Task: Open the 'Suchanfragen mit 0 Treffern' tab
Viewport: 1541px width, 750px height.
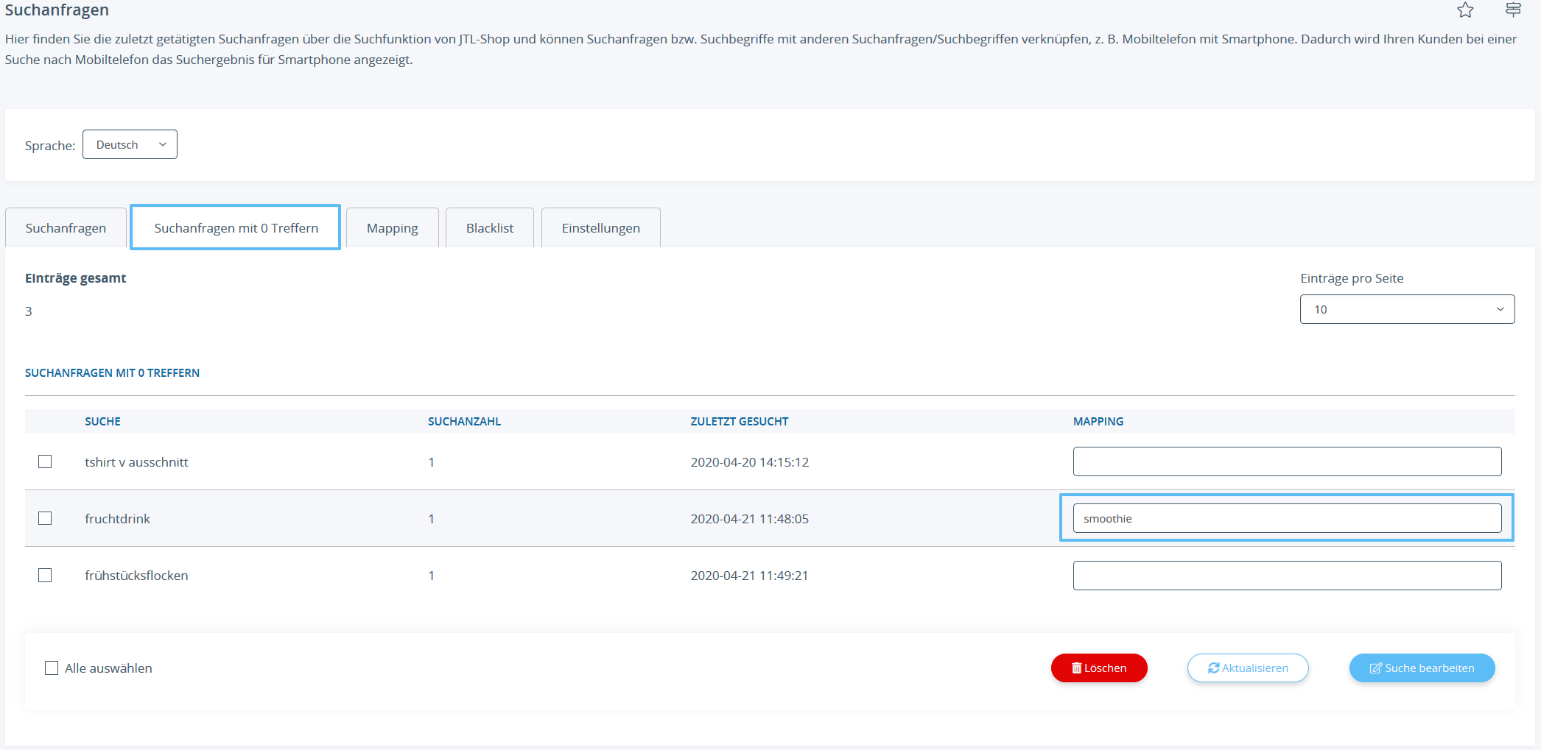Action: 236,228
